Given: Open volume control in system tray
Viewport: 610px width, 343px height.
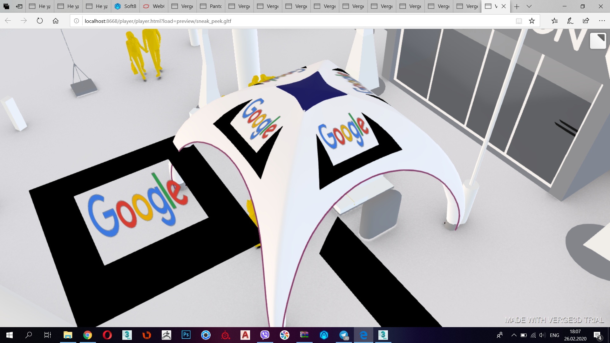Looking at the screenshot, I should click(542, 335).
